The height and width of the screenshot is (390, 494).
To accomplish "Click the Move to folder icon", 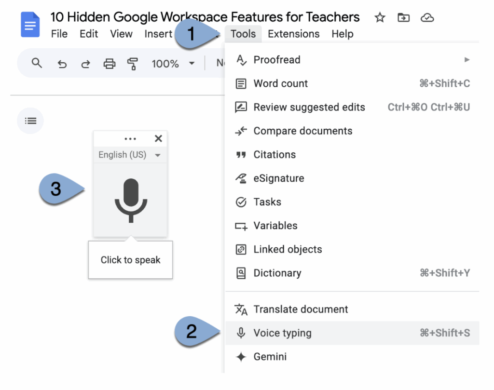I will coord(403,18).
